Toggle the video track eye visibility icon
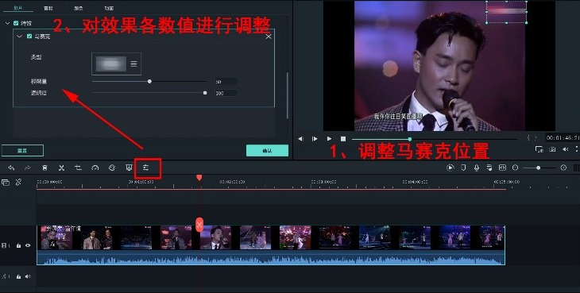Image resolution: width=580 pixels, height=293 pixels. (28, 245)
